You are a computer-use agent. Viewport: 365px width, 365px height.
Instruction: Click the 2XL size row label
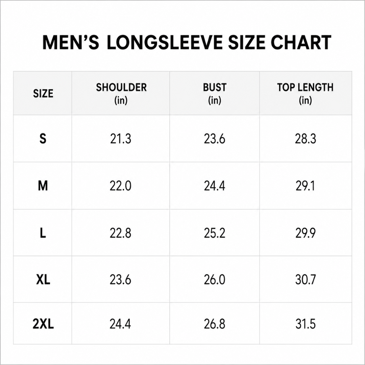pos(43,323)
